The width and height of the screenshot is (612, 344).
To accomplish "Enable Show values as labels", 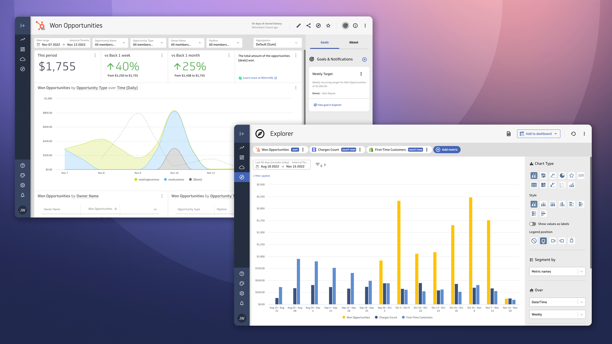I will point(533,224).
